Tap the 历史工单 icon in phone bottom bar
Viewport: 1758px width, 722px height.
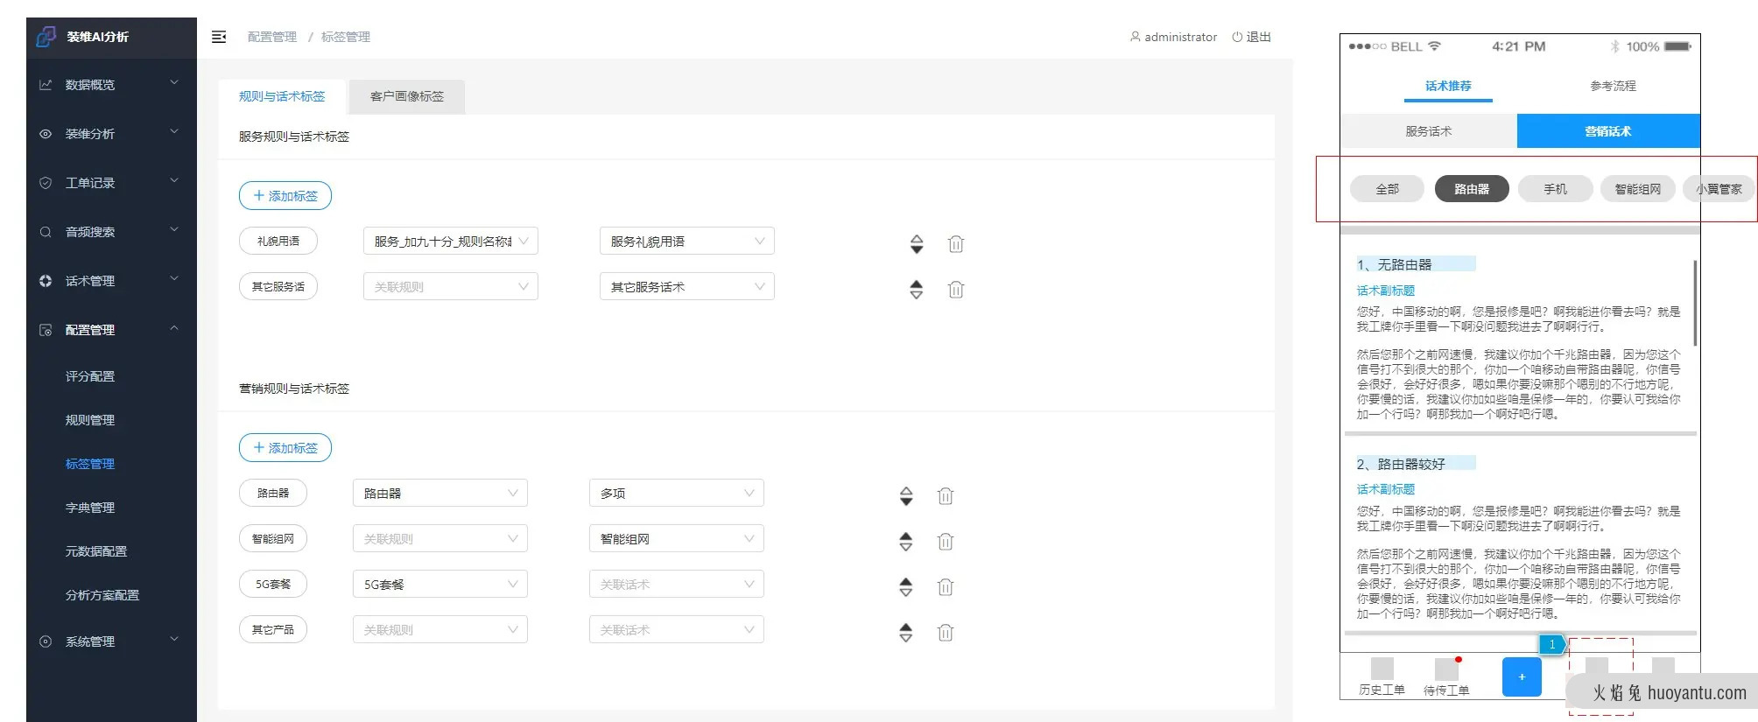point(1382,669)
